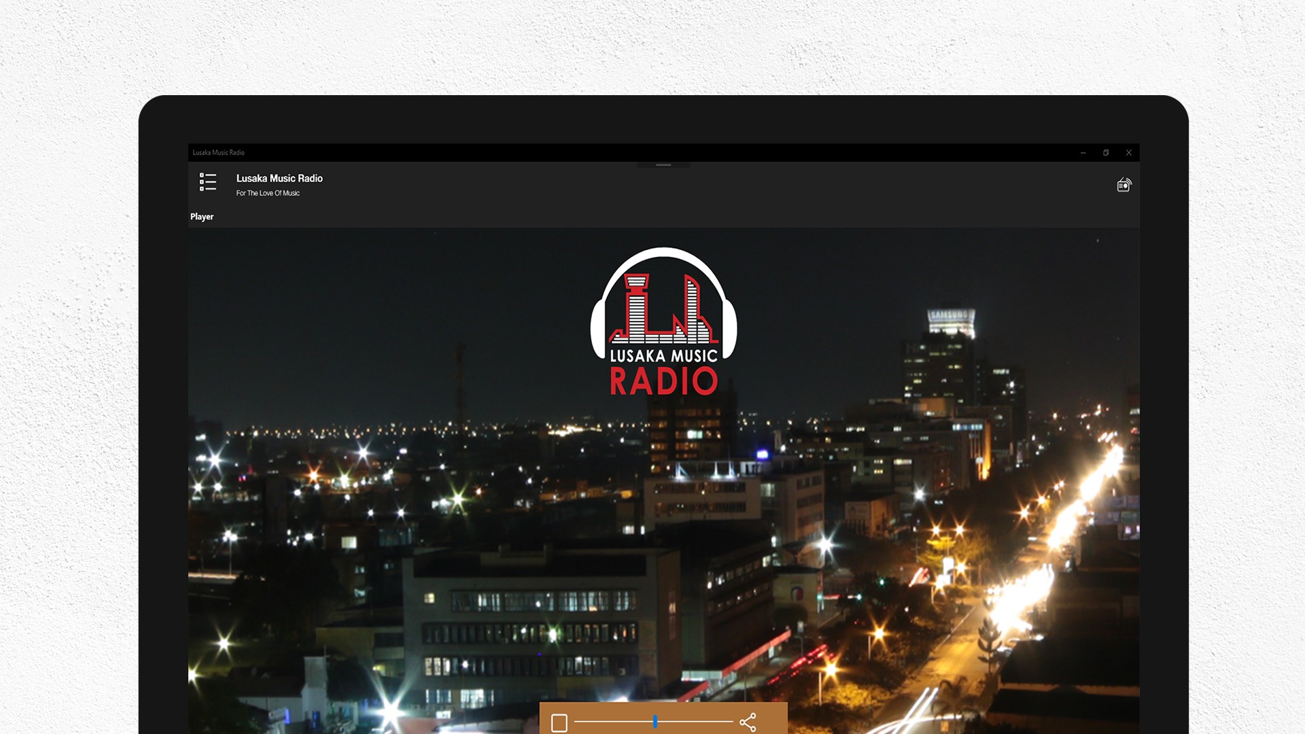This screenshot has width=1305, height=734.
Task: Stop playback with the square button
Action: [559, 722]
